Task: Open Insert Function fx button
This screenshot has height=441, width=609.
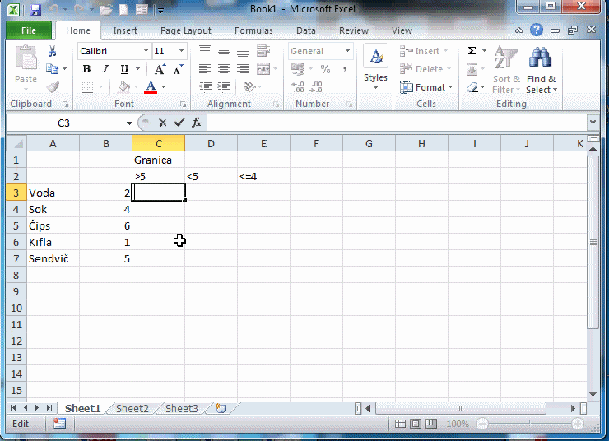Action: 197,123
